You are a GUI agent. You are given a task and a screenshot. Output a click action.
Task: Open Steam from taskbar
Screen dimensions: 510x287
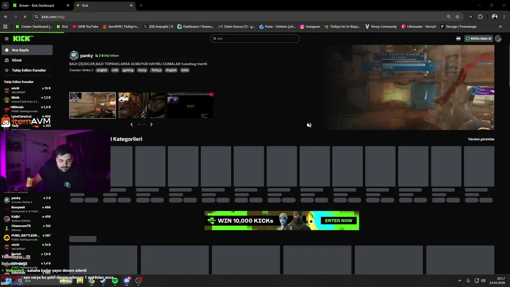click(x=103, y=281)
